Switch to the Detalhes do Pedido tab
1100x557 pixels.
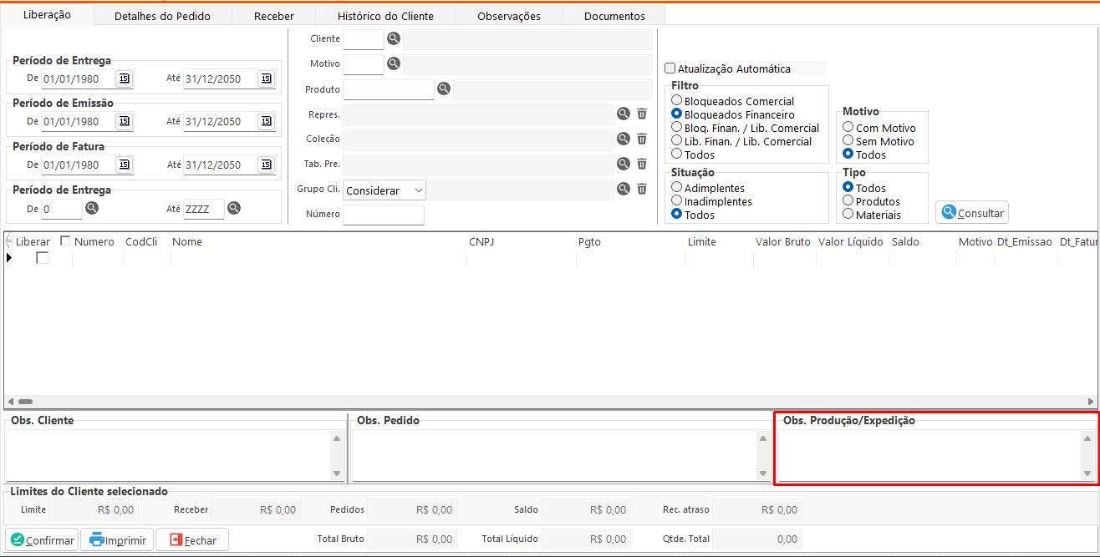click(x=162, y=16)
